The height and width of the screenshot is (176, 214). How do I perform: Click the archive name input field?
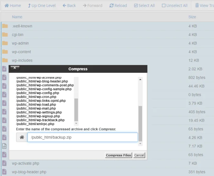point(83,137)
